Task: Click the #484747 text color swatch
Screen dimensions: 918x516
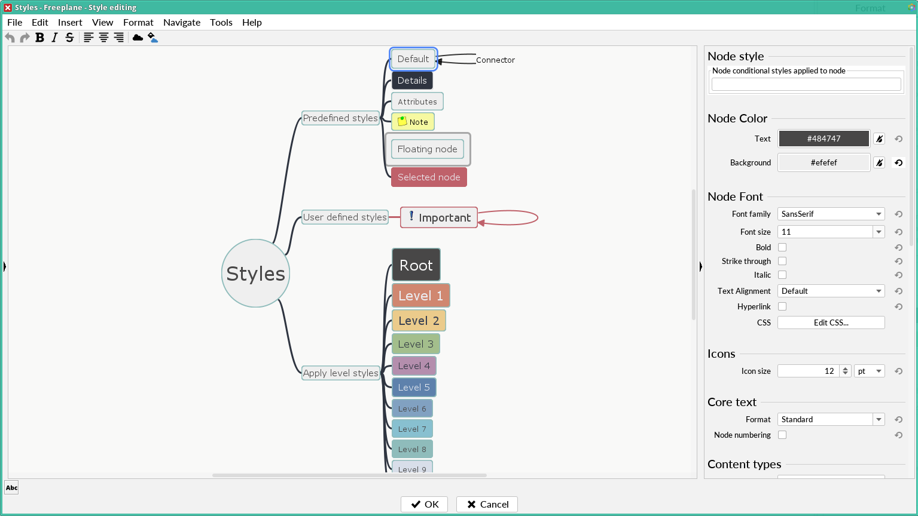Action: tap(824, 139)
